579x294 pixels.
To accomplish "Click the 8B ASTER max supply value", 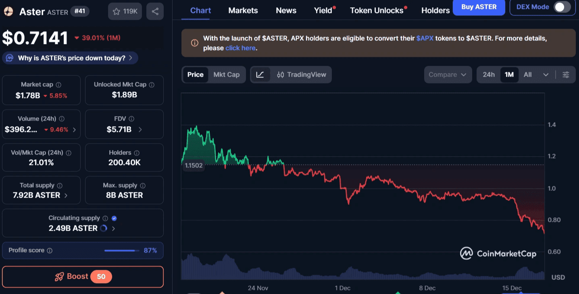I will (124, 195).
